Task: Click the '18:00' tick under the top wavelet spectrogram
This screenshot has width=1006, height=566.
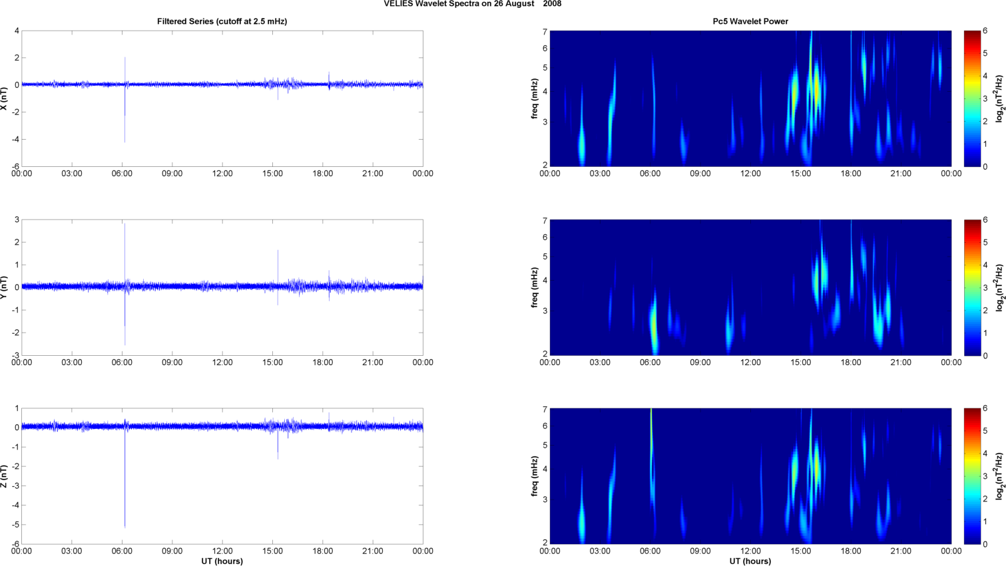Action: [851, 174]
